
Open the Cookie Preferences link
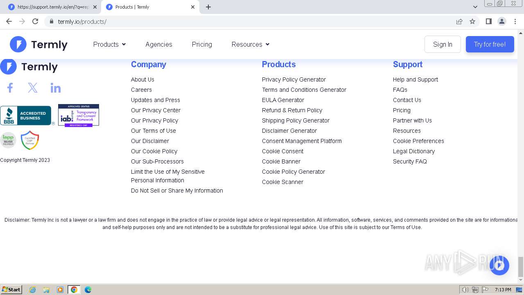tap(418, 141)
